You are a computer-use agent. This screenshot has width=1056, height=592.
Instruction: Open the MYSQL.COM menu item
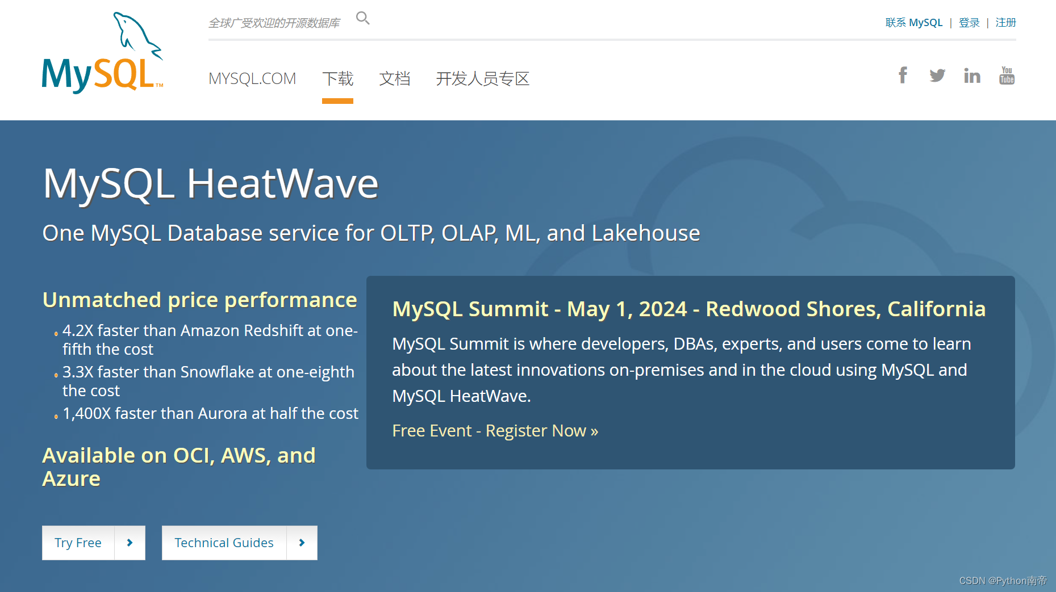click(x=252, y=78)
